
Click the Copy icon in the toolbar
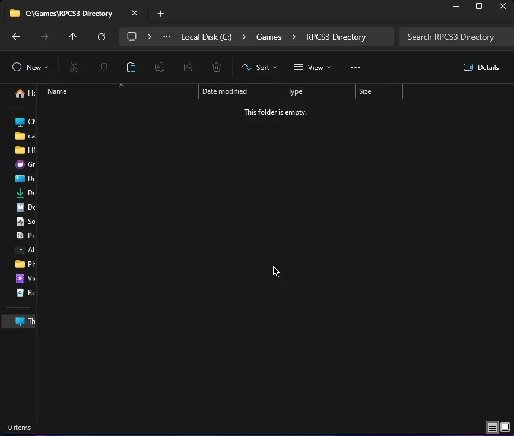[102, 67]
